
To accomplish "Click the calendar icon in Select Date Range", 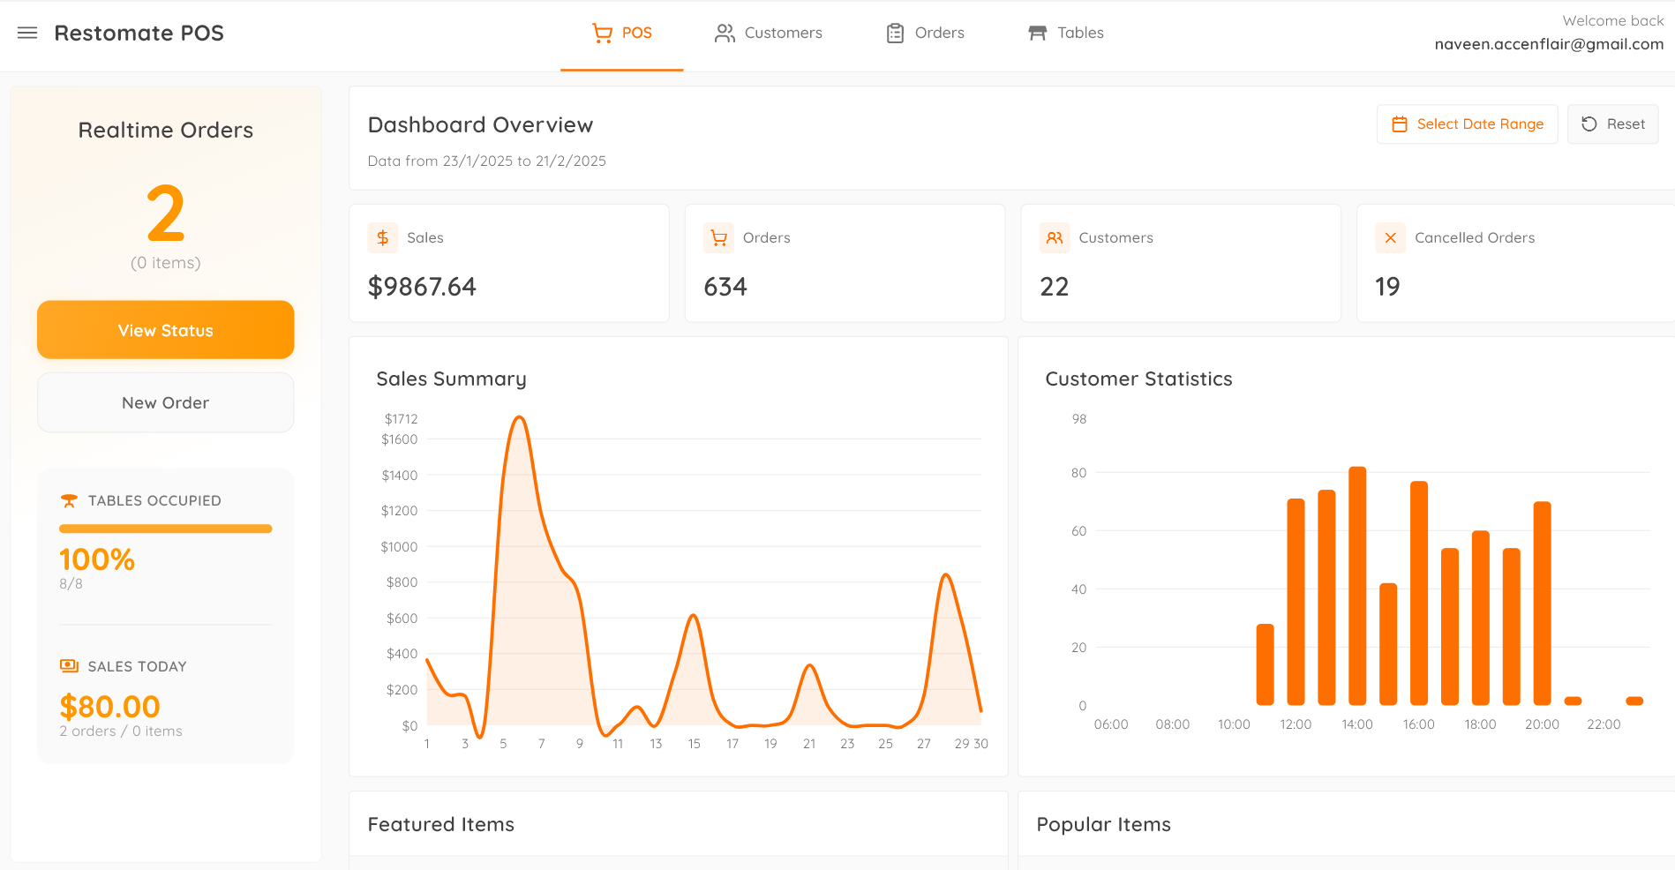I will [1400, 124].
